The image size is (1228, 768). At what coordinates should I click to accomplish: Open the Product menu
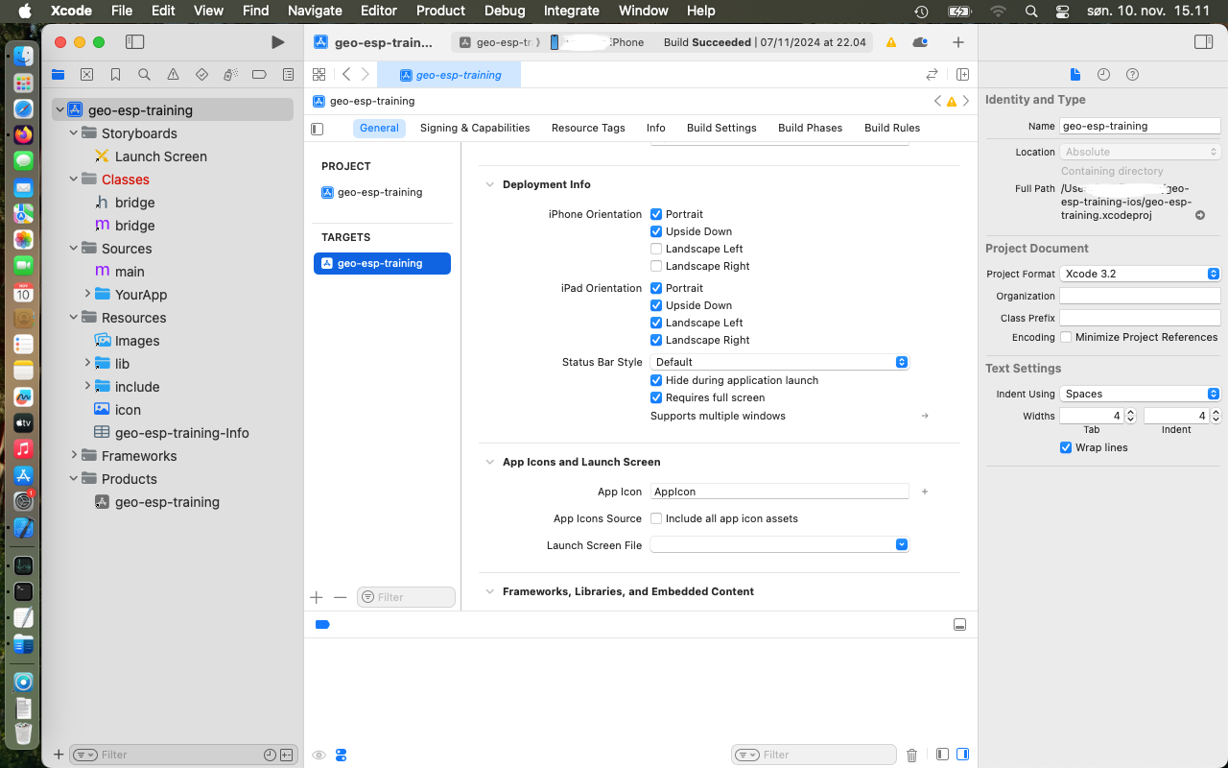(x=440, y=11)
